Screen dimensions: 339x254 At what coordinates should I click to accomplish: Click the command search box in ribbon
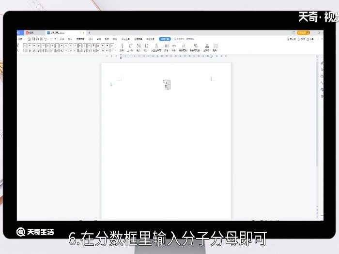184,39
